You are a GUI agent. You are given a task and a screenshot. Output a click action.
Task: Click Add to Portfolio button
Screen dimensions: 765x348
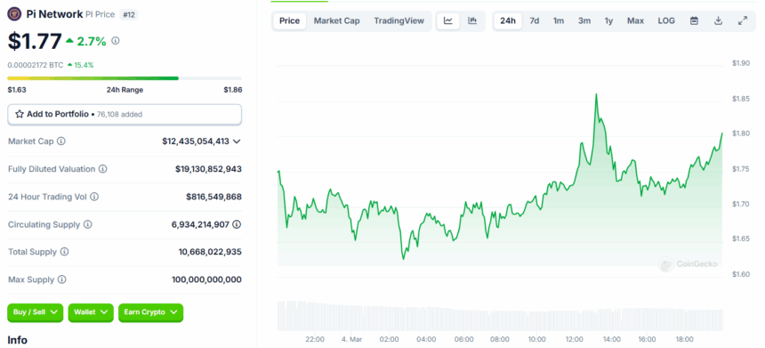[x=125, y=114]
